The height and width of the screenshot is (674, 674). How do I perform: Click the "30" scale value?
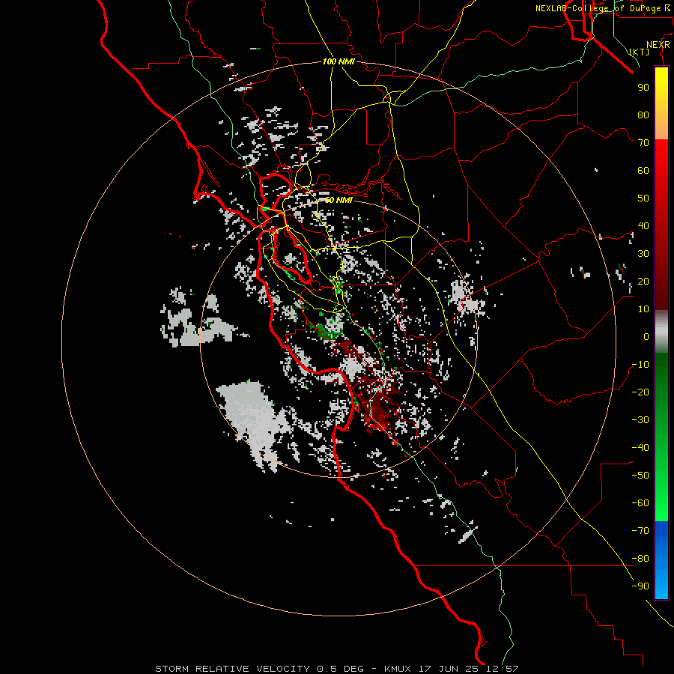coord(643,254)
